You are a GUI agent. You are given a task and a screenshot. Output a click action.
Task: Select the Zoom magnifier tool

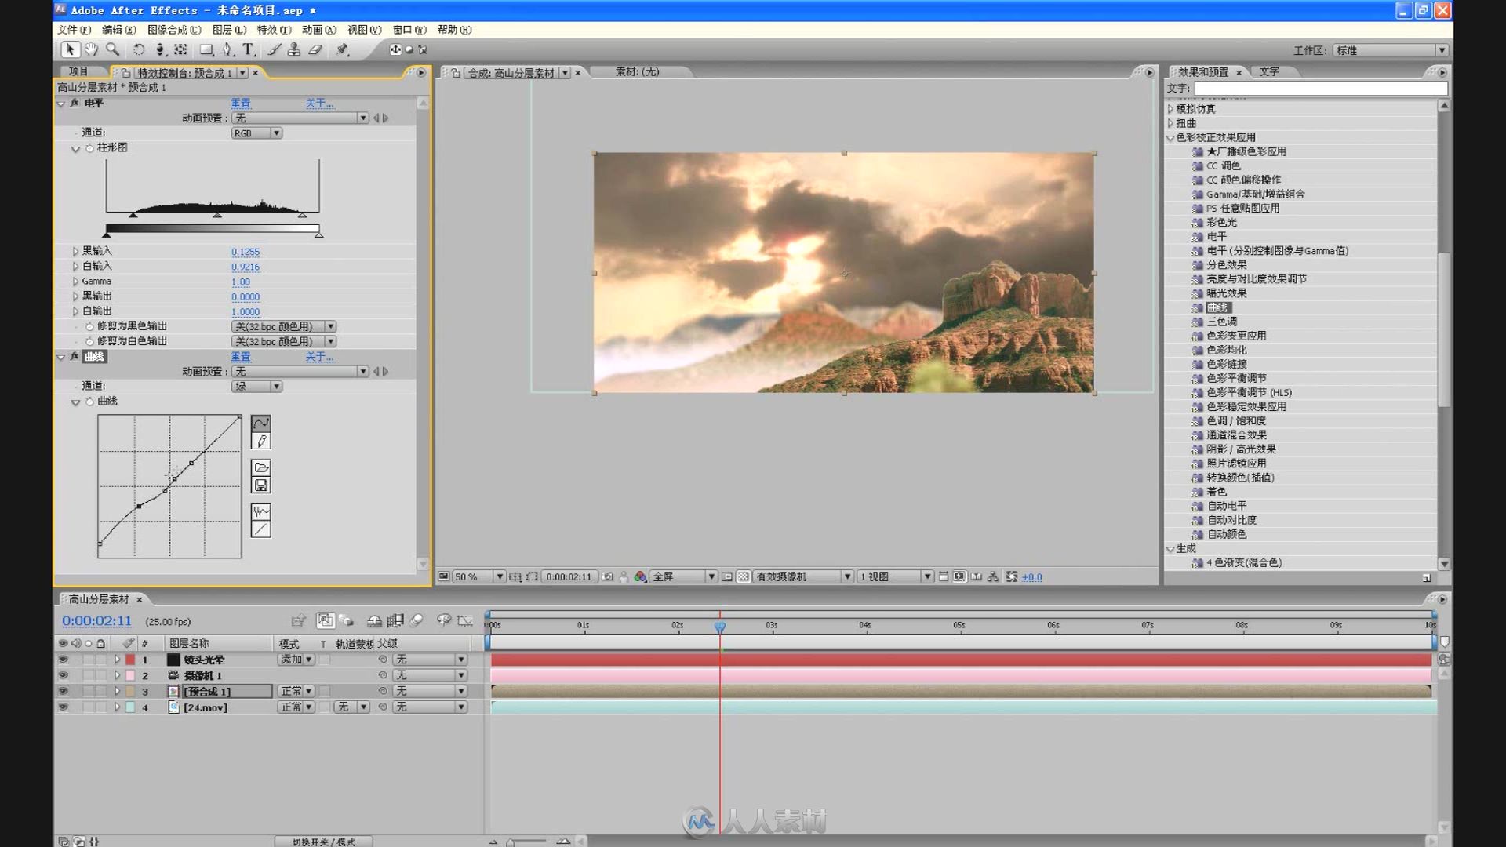(113, 49)
